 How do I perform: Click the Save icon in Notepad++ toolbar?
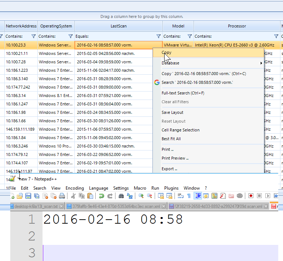(x=28, y=196)
